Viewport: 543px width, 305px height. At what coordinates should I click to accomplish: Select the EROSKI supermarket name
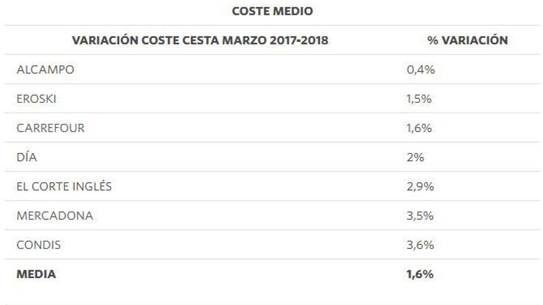click(36, 99)
